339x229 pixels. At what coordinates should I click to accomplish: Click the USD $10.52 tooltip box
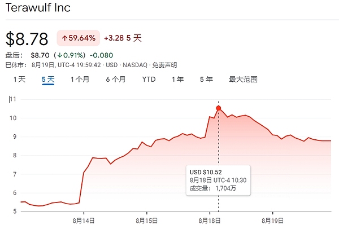click(x=218, y=180)
